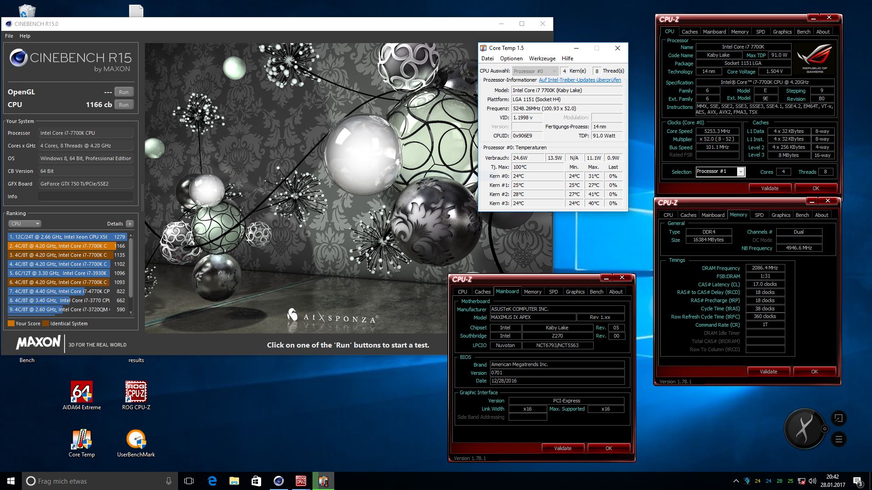
Task: Run the OpenGL test in Cinebench
Action: pyautogui.click(x=124, y=92)
